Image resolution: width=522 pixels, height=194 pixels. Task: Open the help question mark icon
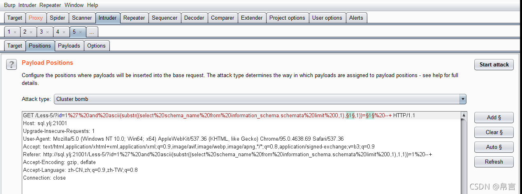11,64
